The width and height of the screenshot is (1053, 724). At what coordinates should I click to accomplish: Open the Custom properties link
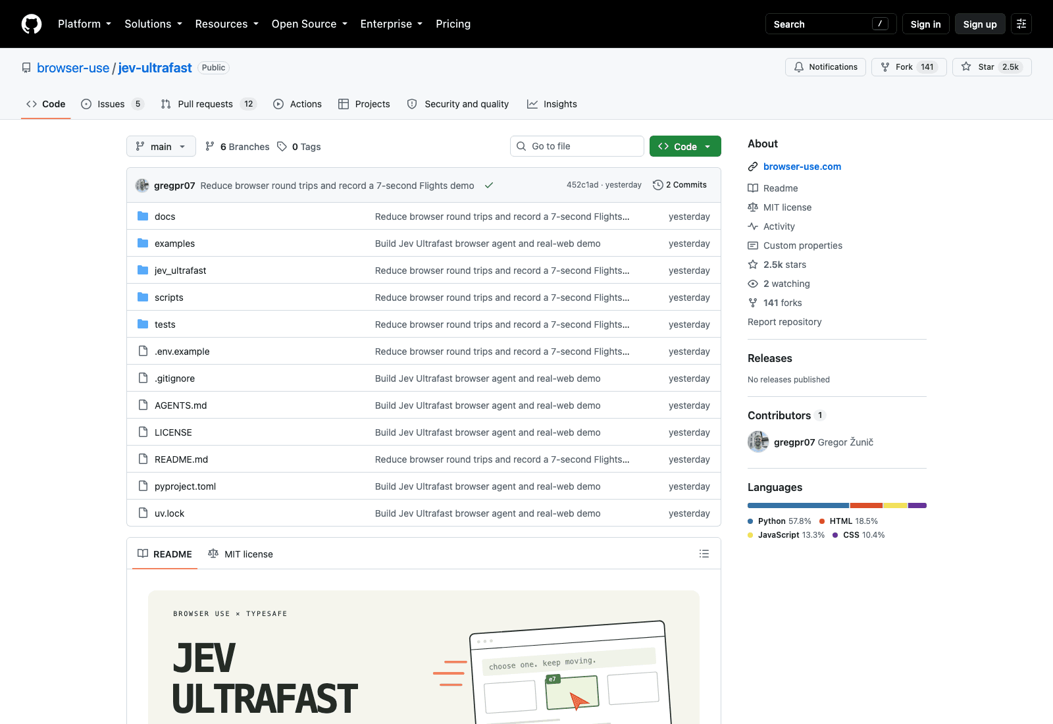tap(802, 246)
